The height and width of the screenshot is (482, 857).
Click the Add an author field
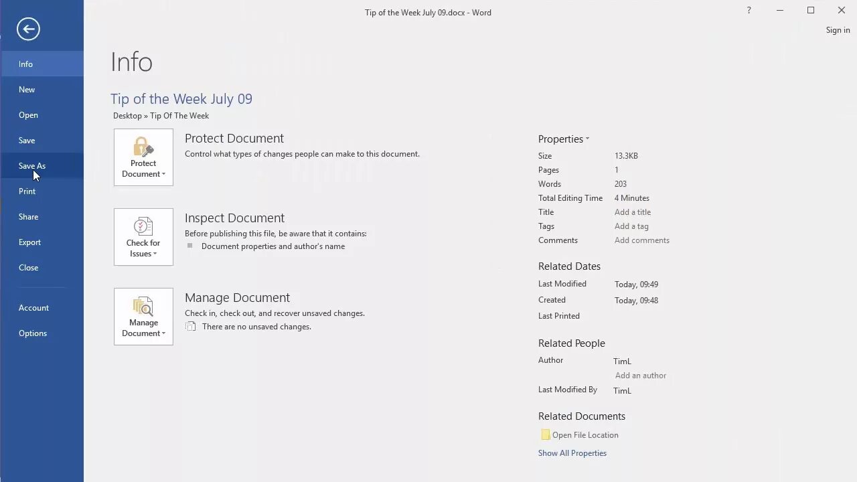pos(641,376)
